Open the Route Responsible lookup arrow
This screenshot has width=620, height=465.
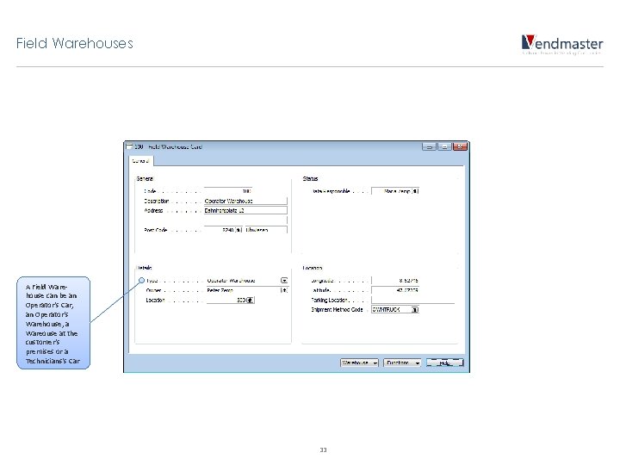coord(415,191)
